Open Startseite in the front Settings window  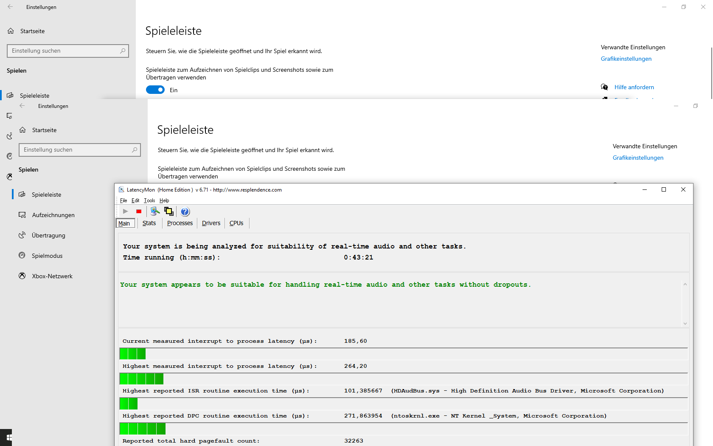[44, 130]
